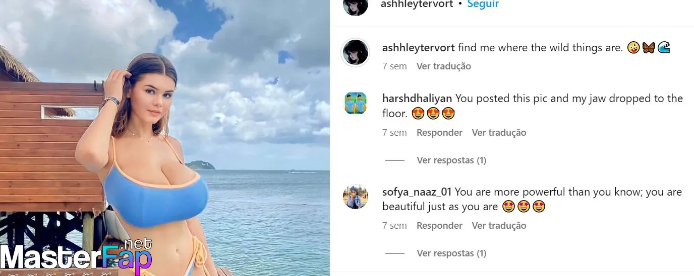The image size is (694, 276).
Task: Open the harshdhaliyan username link
Action: (417, 99)
